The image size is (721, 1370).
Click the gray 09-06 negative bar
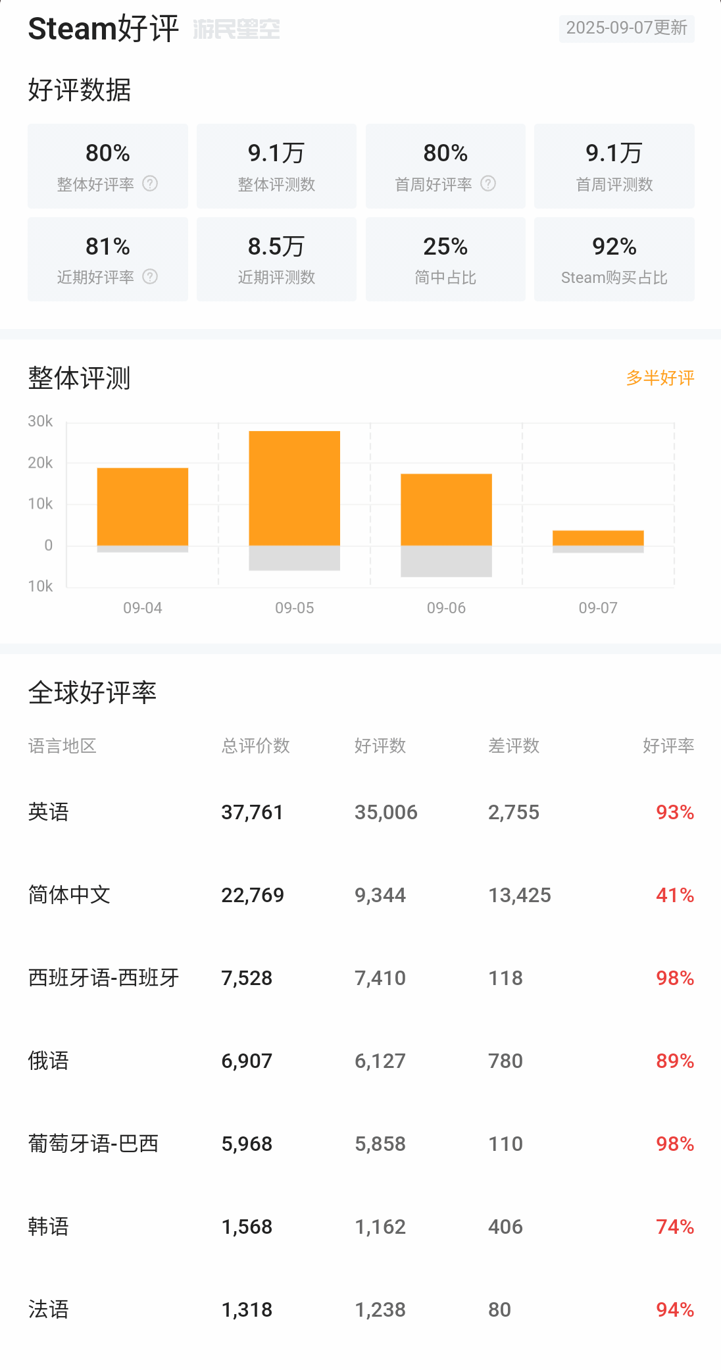coord(446,561)
